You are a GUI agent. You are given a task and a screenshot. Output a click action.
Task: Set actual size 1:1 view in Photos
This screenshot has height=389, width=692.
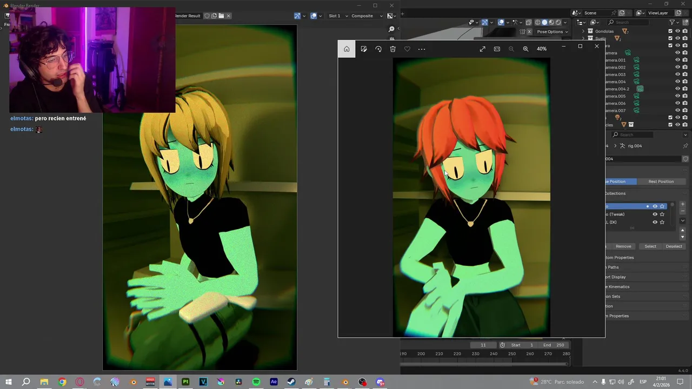[497, 49]
